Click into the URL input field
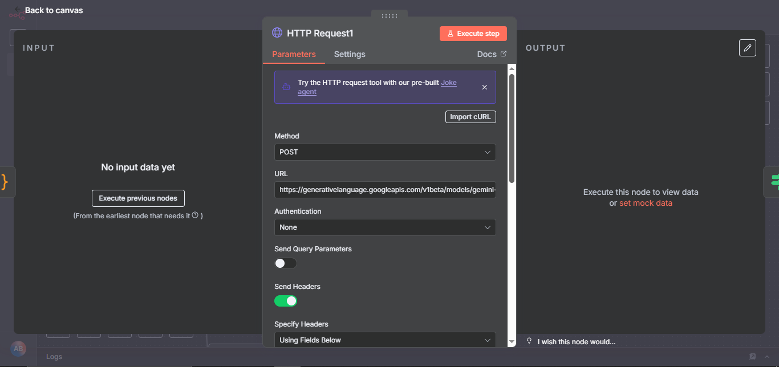The width and height of the screenshot is (779, 367). (385, 190)
